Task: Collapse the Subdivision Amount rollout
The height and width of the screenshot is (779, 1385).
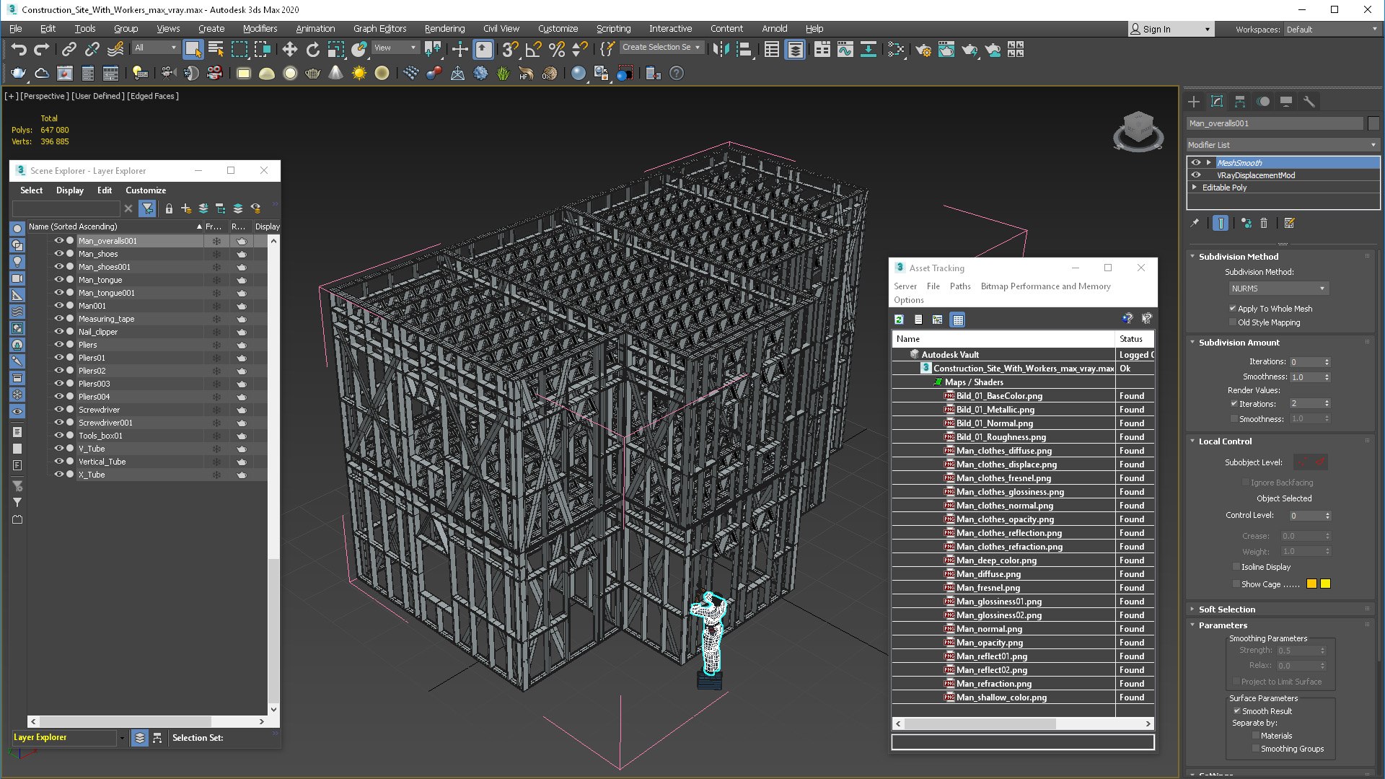Action: [1239, 343]
